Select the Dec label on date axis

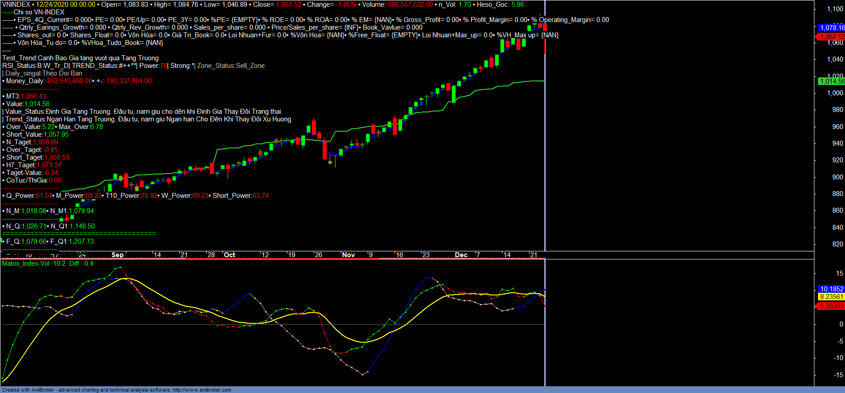(461, 255)
